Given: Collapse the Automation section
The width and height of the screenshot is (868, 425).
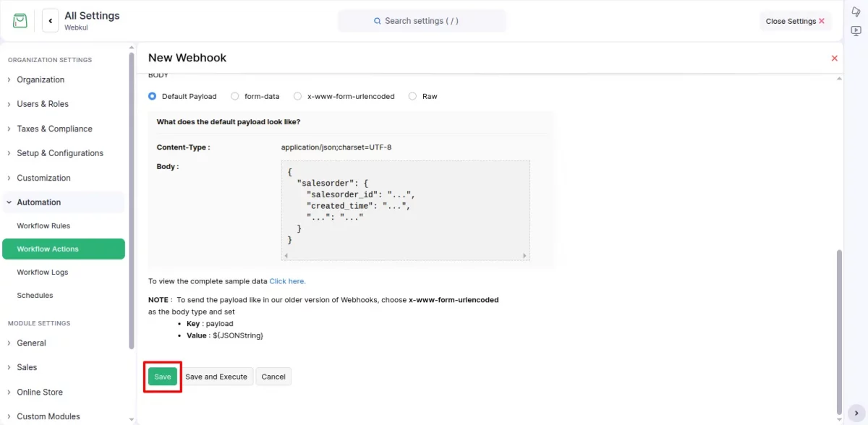Looking at the screenshot, I should pyautogui.click(x=65, y=202).
